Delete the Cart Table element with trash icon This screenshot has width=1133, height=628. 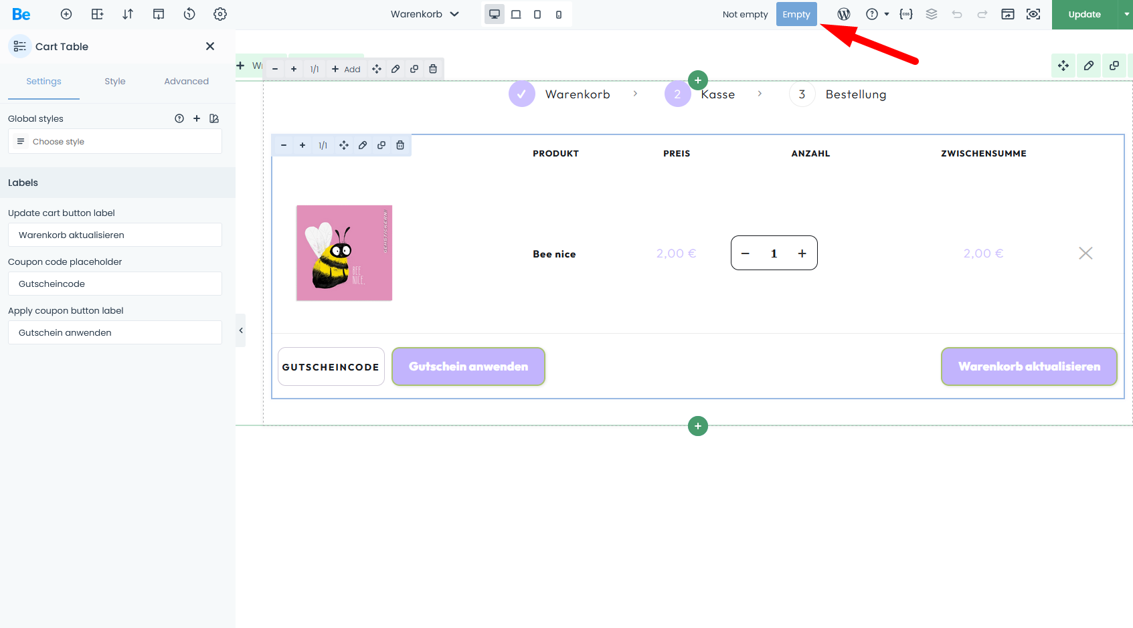400,145
